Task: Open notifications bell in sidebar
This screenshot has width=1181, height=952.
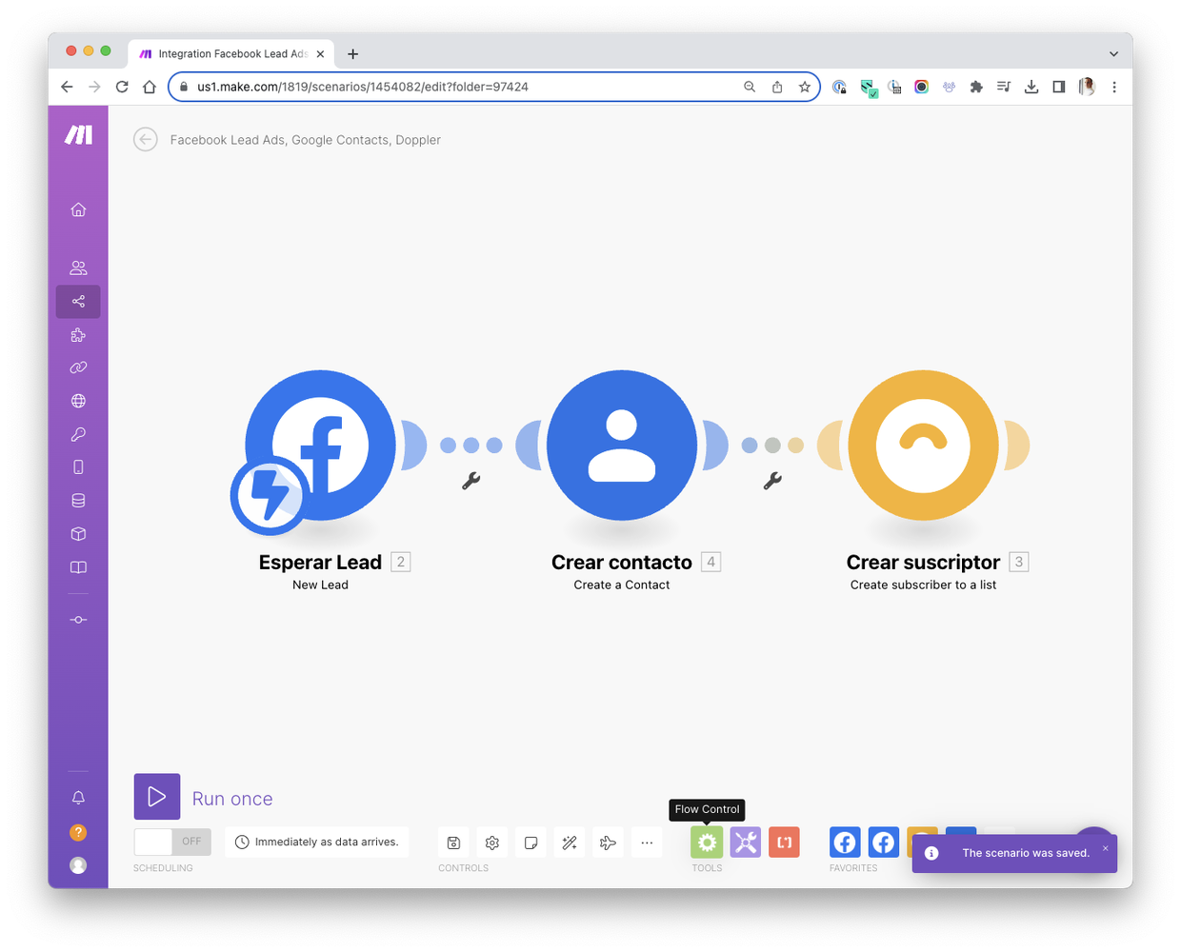Action: [78, 798]
